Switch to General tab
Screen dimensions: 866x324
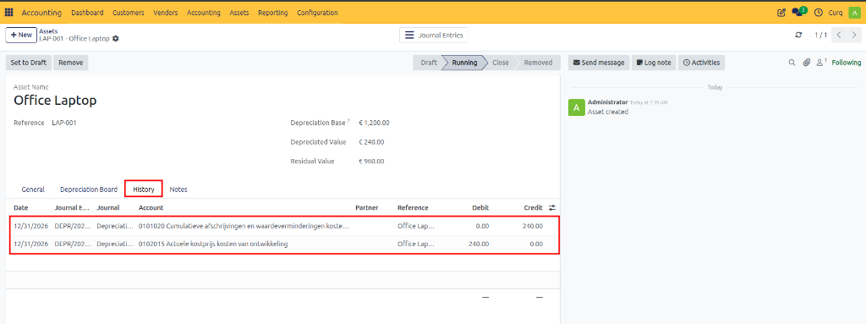tap(33, 189)
